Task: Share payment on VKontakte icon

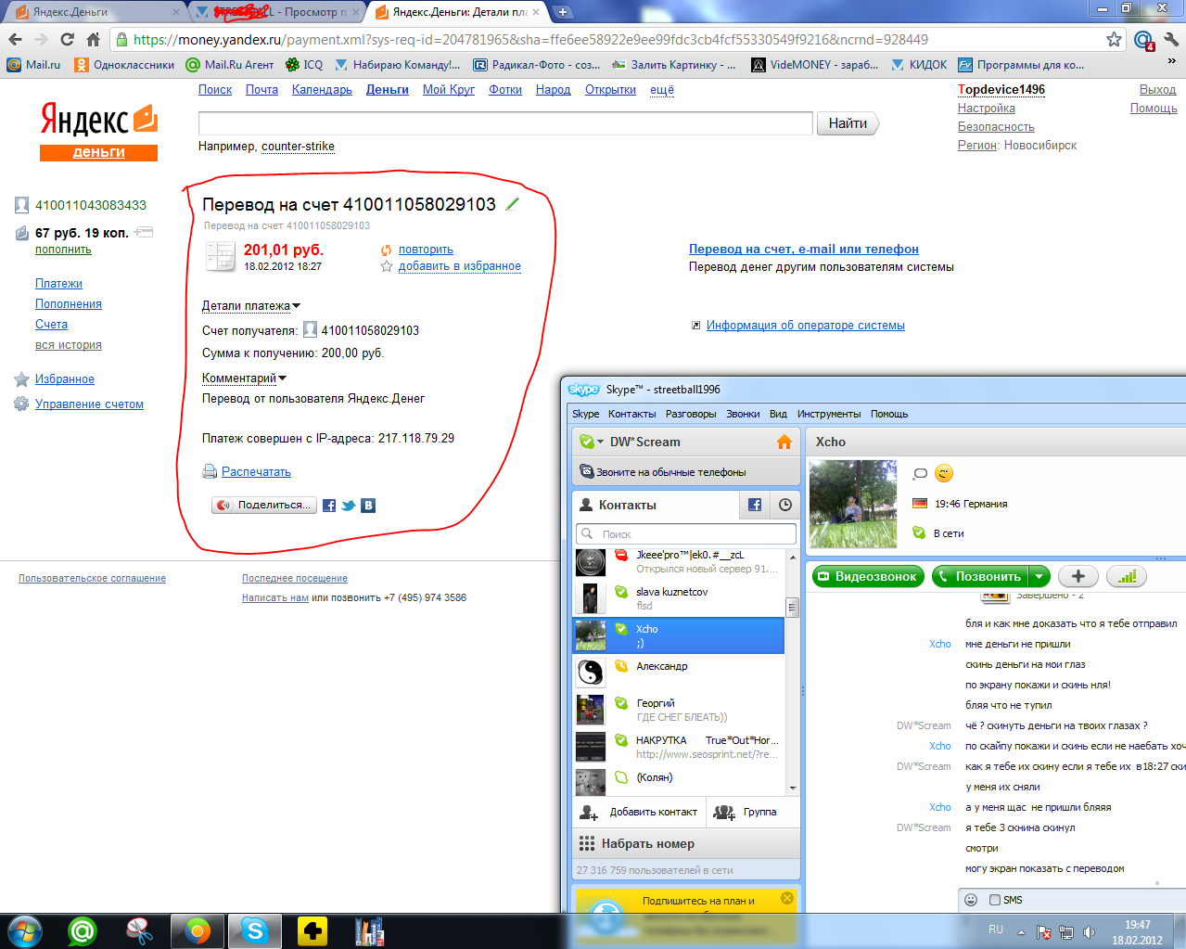Action: coord(368,506)
